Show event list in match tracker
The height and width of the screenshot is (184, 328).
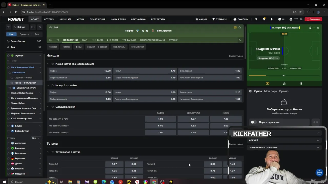(301, 84)
